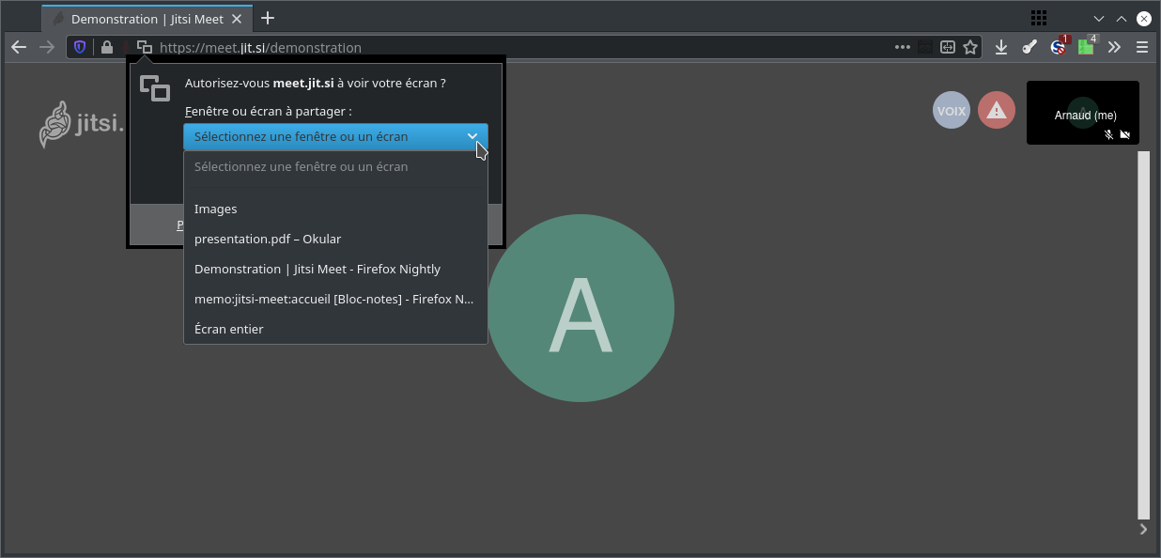This screenshot has height=558, width=1161.
Task: Open the page actions three-dot menu
Action: click(x=902, y=47)
